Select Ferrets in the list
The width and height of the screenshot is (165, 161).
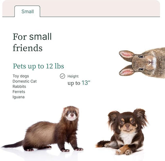(19, 92)
